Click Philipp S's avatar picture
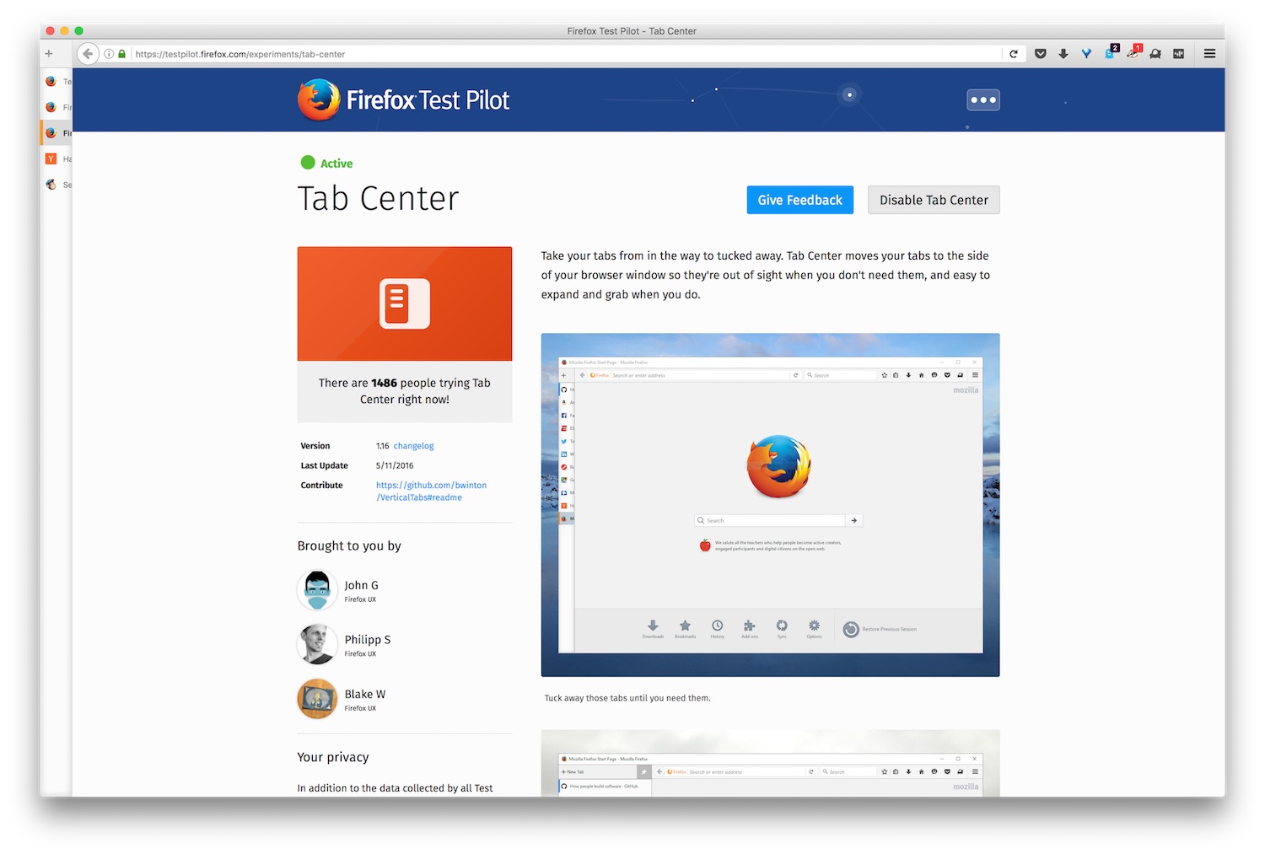The image size is (1265, 854). tap(317, 644)
